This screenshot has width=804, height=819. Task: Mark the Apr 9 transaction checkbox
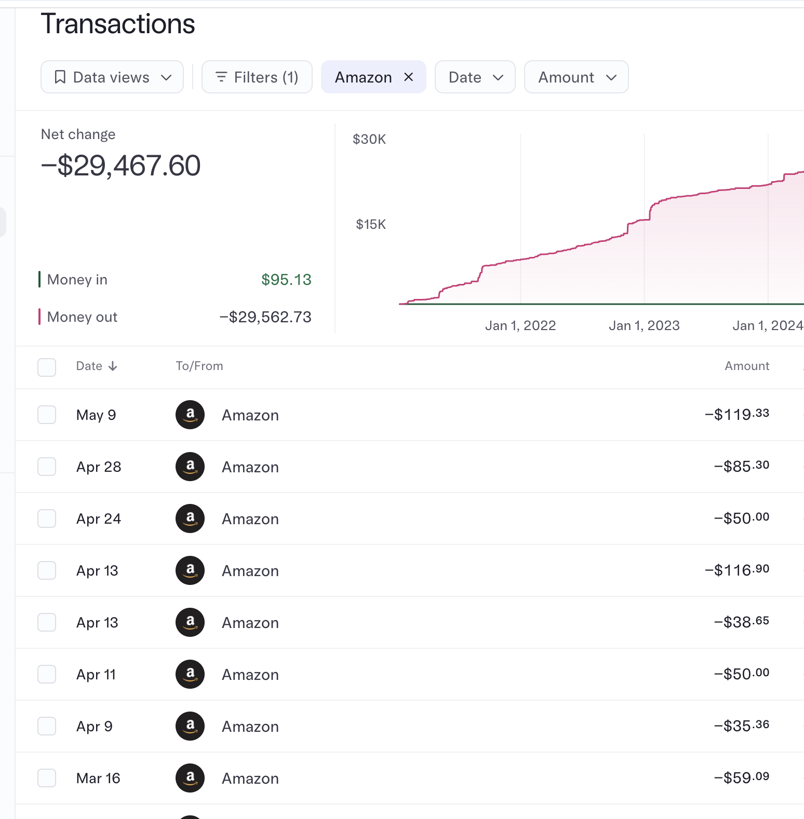pyautogui.click(x=47, y=726)
